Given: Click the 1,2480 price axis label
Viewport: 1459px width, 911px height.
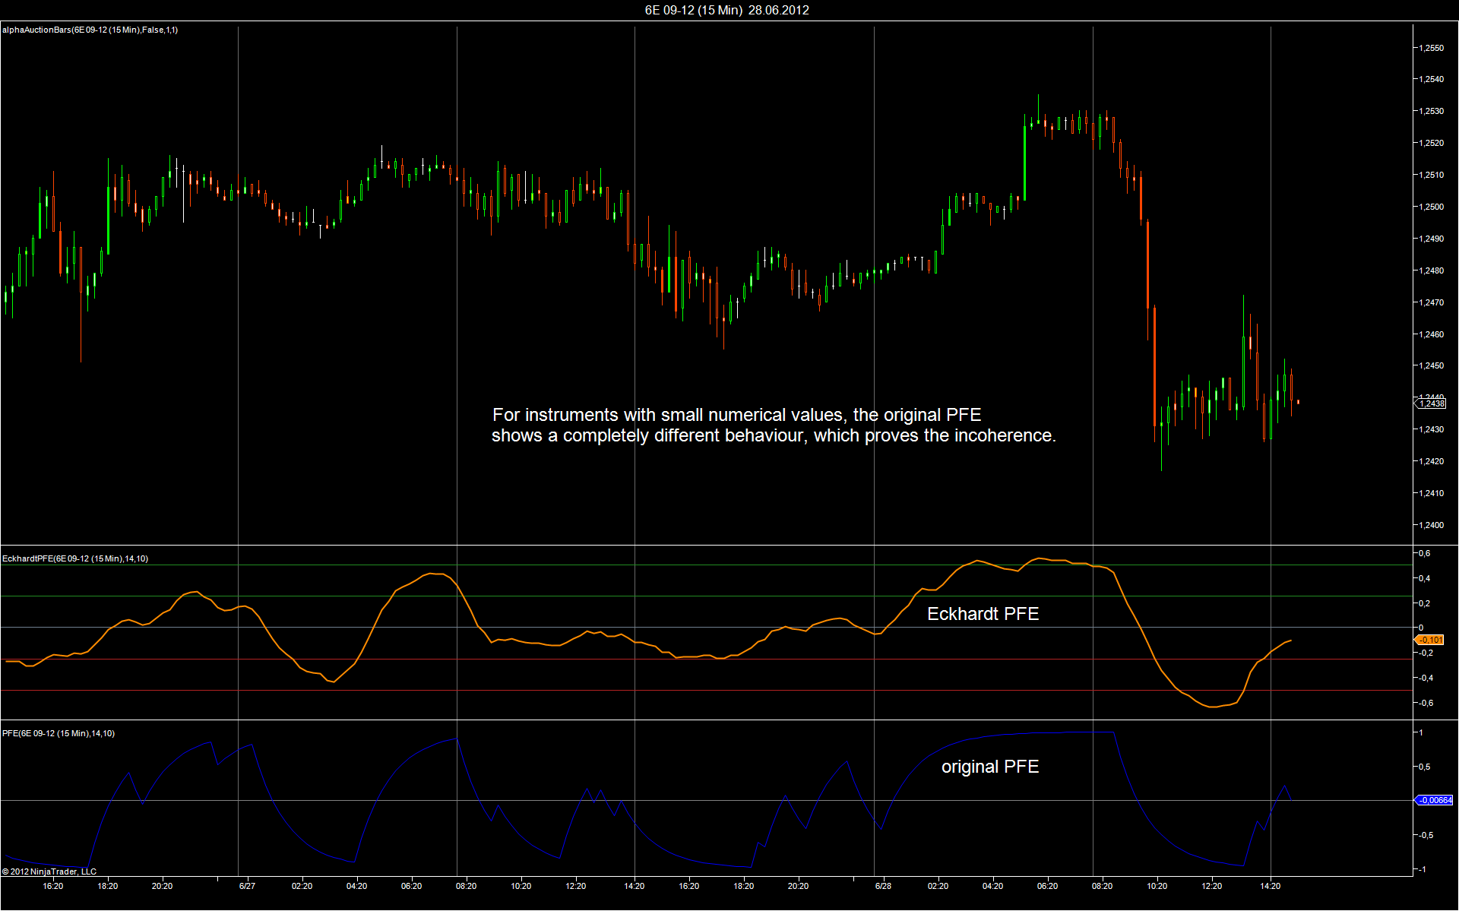Looking at the screenshot, I should [1431, 270].
